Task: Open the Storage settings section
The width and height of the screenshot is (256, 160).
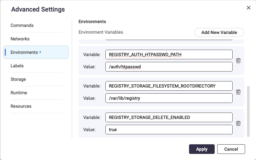Action: [18, 79]
